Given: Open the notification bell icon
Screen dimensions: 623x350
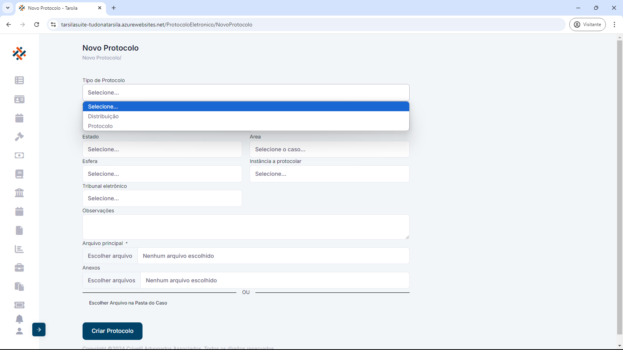Looking at the screenshot, I should (x=19, y=319).
